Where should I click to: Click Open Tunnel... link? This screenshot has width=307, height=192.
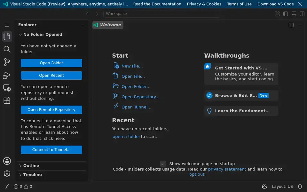click(136, 107)
